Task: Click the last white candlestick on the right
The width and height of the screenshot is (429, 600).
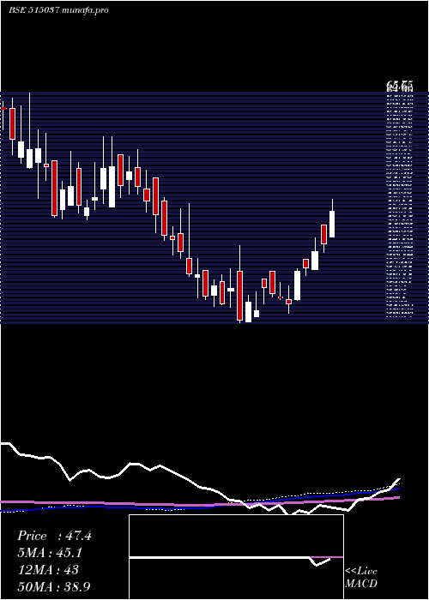Action: click(332, 224)
